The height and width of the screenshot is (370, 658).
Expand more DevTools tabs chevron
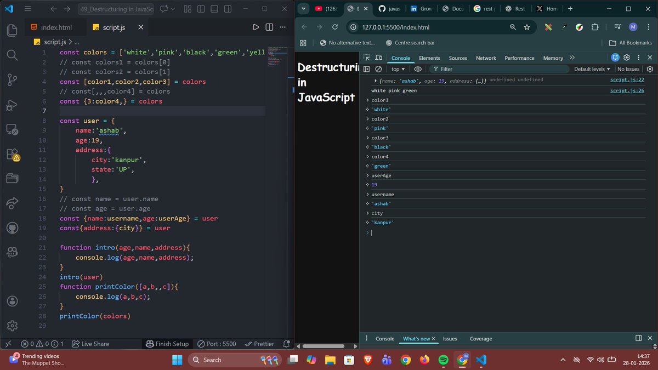(572, 58)
